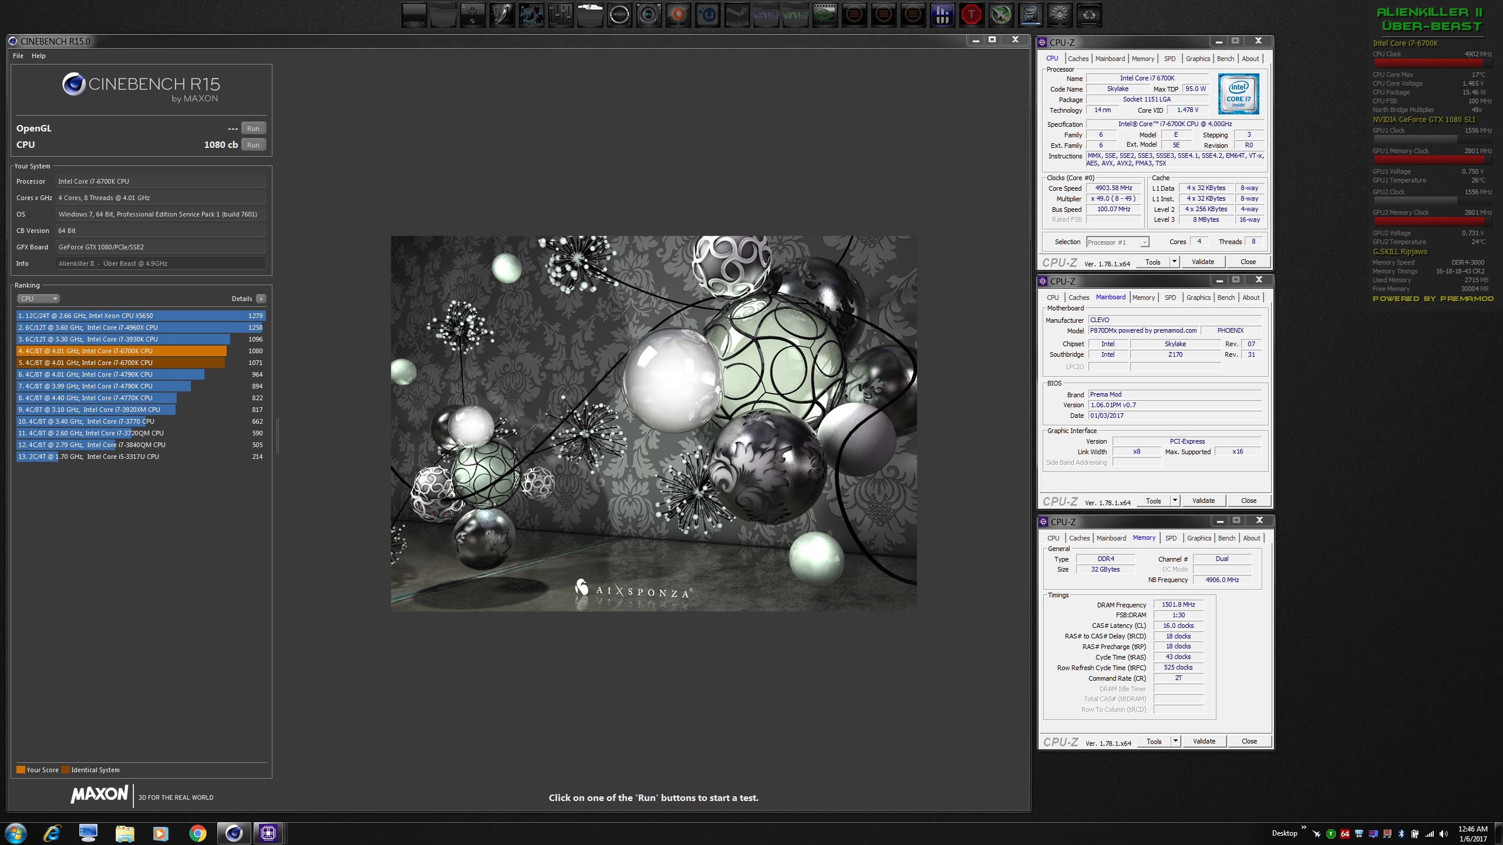Viewport: 1503px width, 845px height.
Task: Select ranking row Intel Core i7-3920XM CPU
Action: pos(141,410)
